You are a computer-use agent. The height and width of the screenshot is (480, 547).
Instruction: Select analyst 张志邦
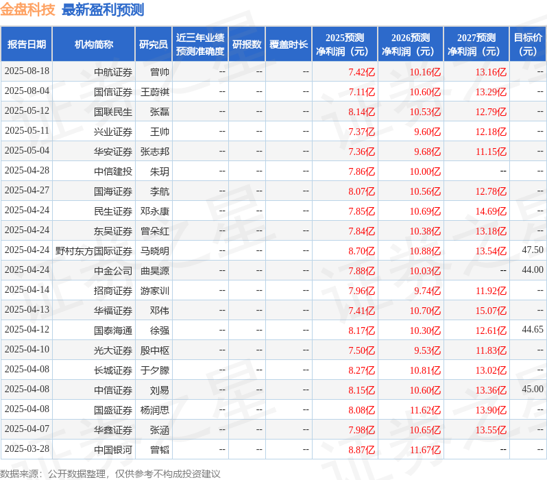[155, 152]
